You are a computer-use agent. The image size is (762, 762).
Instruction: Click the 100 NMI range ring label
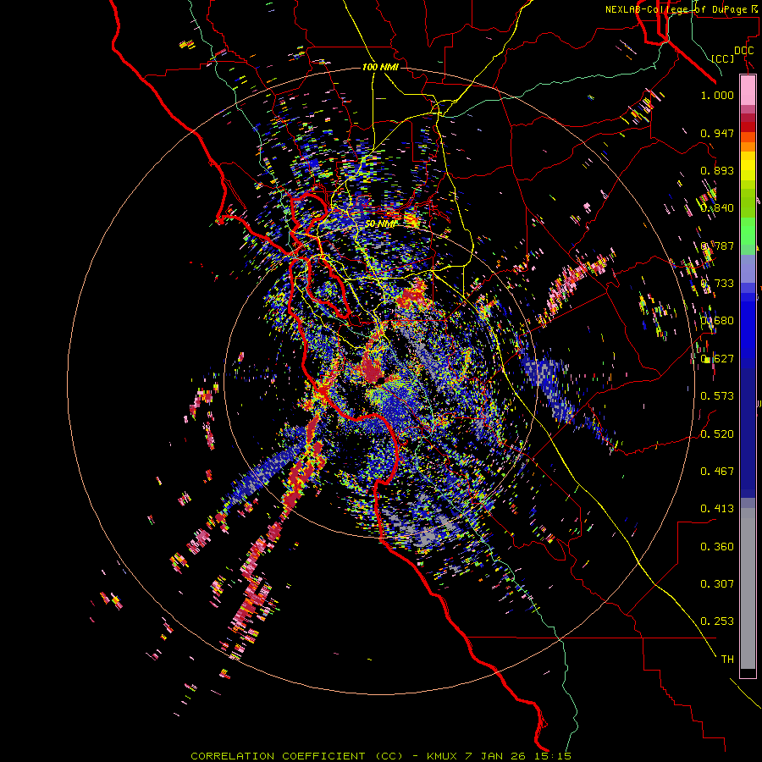[x=380, y=67]
